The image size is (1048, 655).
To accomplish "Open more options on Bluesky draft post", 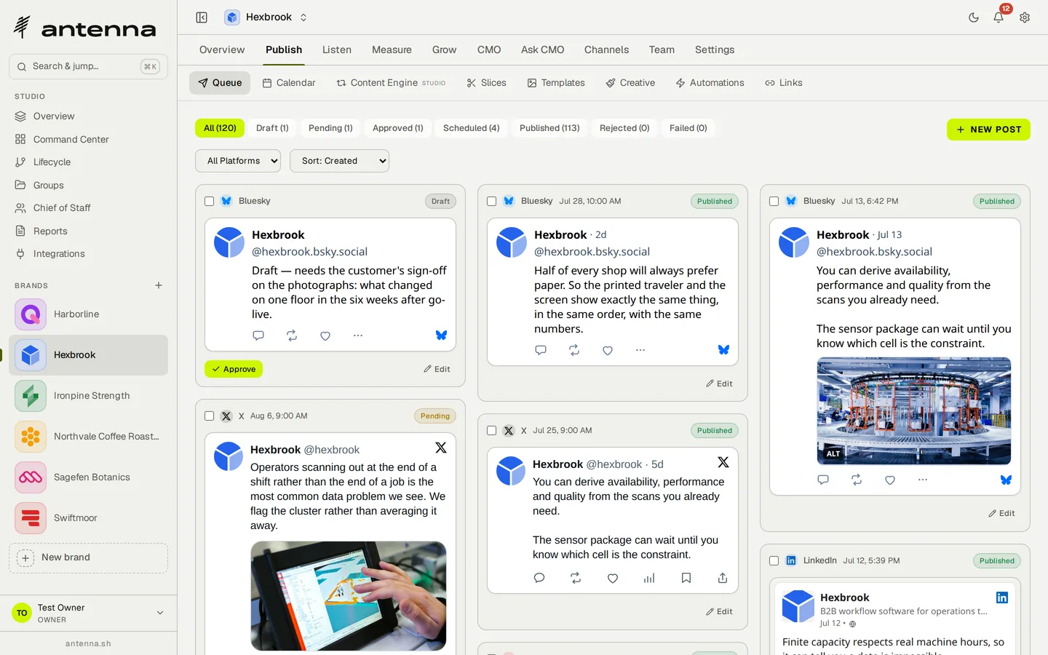I will click(358, 336).
